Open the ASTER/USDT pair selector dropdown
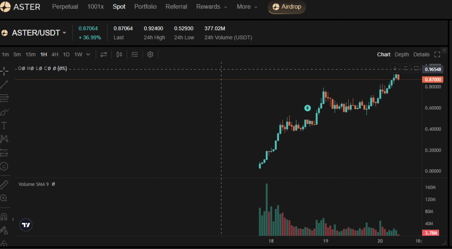The height and width of the screenshot is (249, 452). [x=64, y=33]
